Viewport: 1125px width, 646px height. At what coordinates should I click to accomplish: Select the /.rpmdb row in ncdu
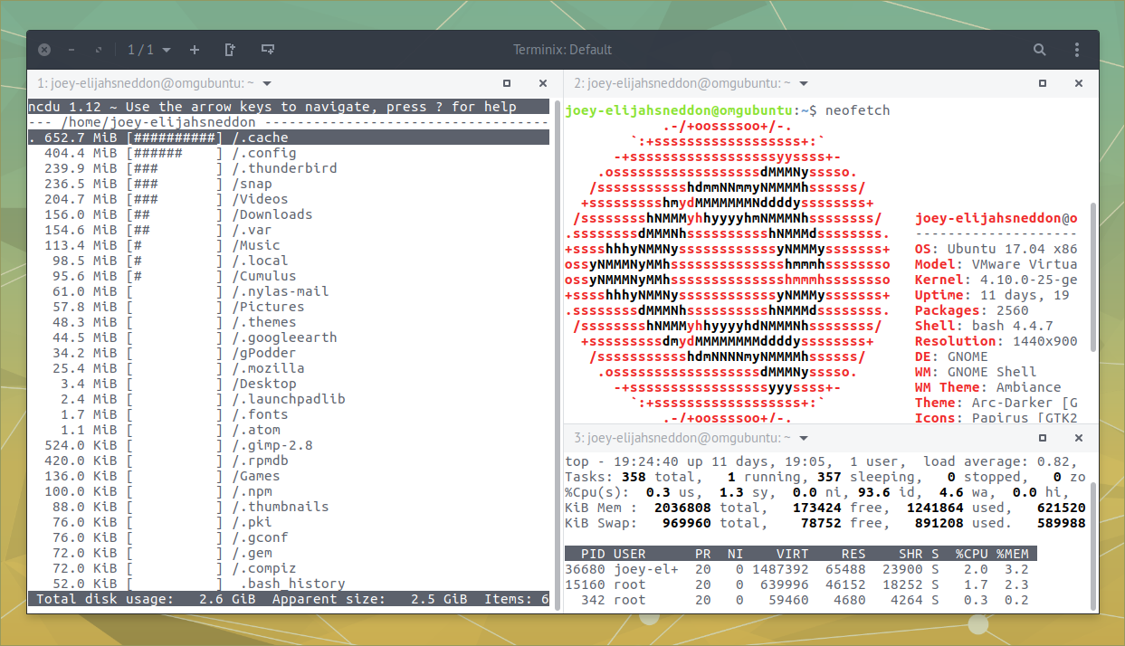coord(289,461)
